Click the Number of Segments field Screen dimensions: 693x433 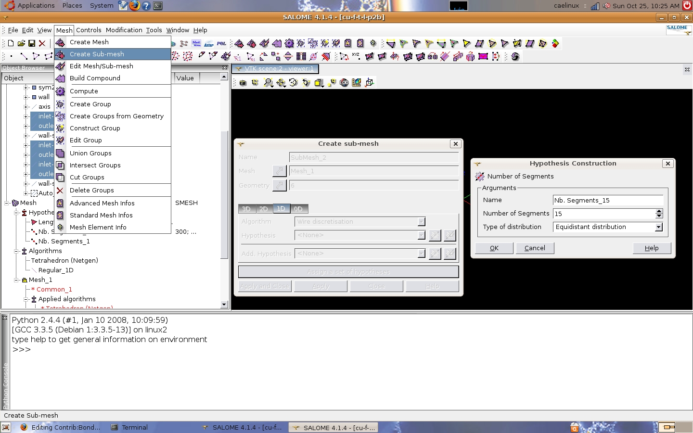(x=604, y=214)
